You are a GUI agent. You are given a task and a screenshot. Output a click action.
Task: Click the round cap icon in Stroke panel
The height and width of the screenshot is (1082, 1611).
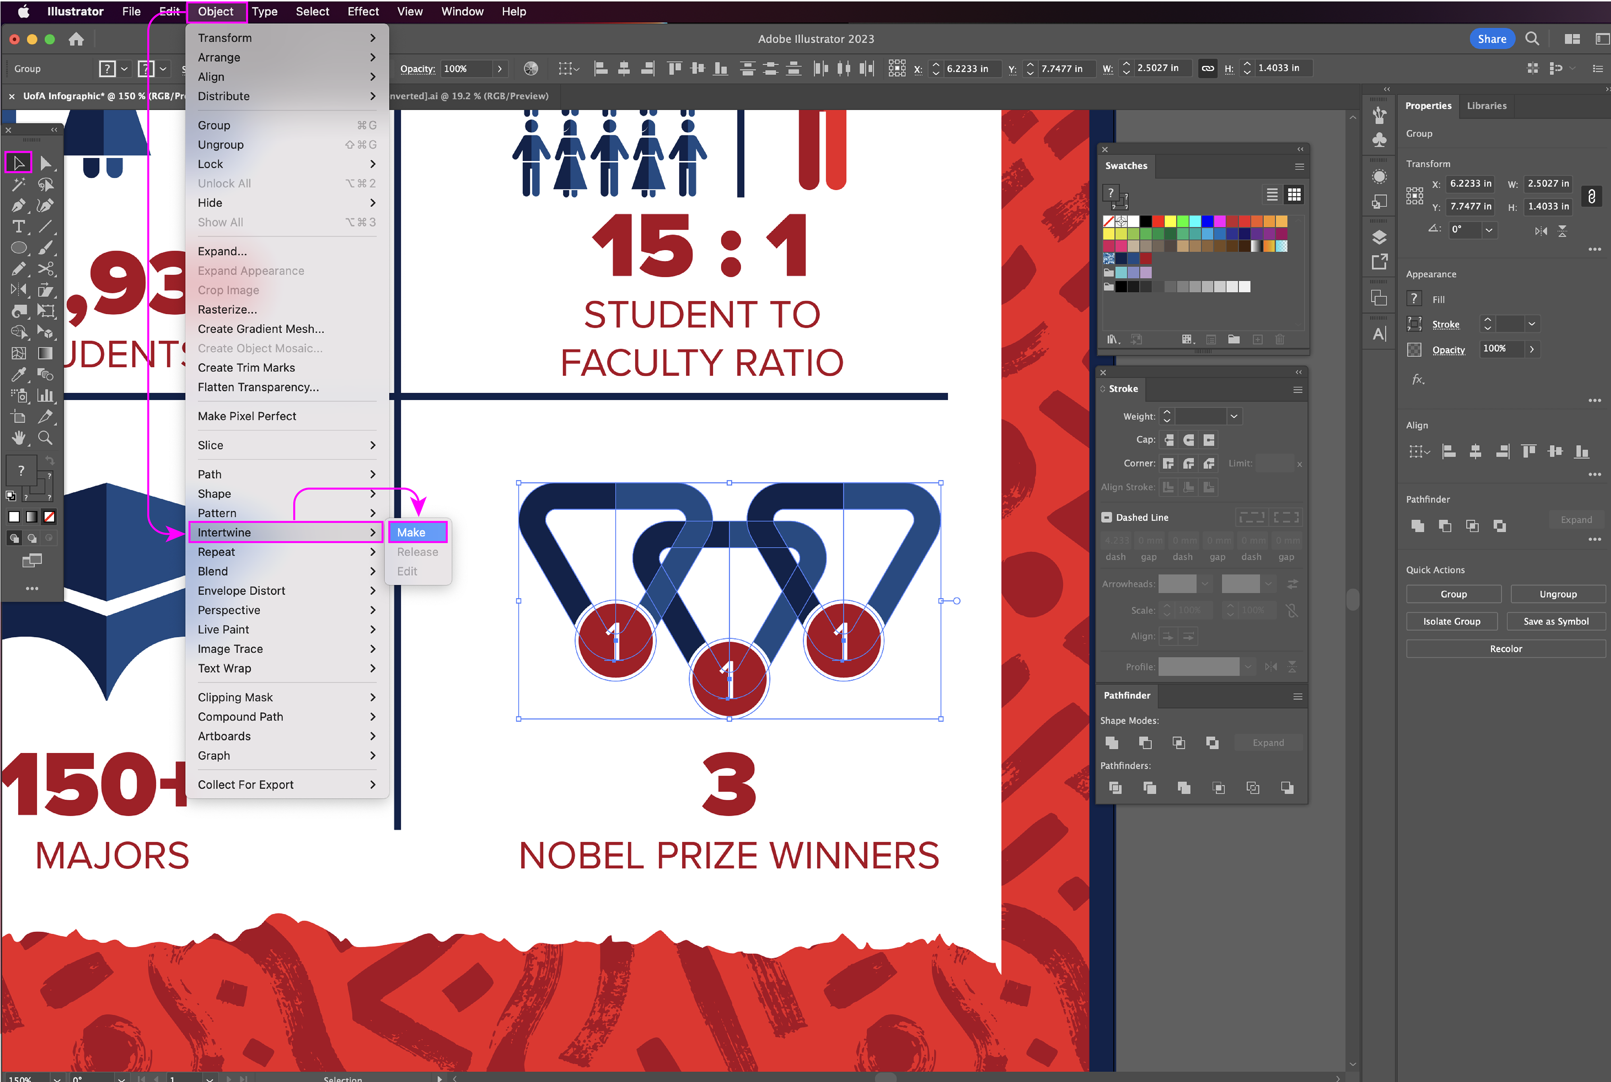1188,440
